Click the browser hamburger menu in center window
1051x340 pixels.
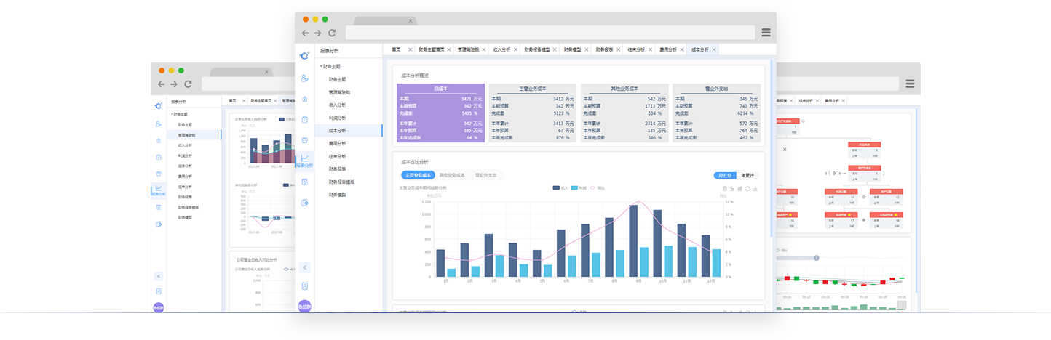tap(766, 33)
